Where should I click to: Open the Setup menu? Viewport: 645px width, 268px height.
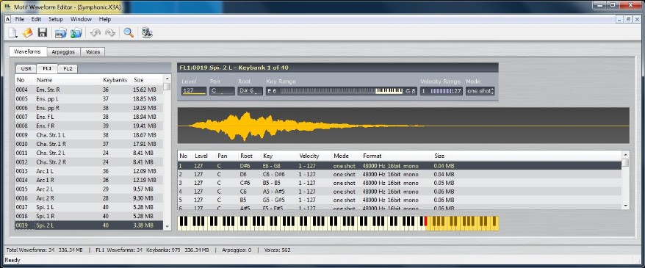tap(56, 19)
